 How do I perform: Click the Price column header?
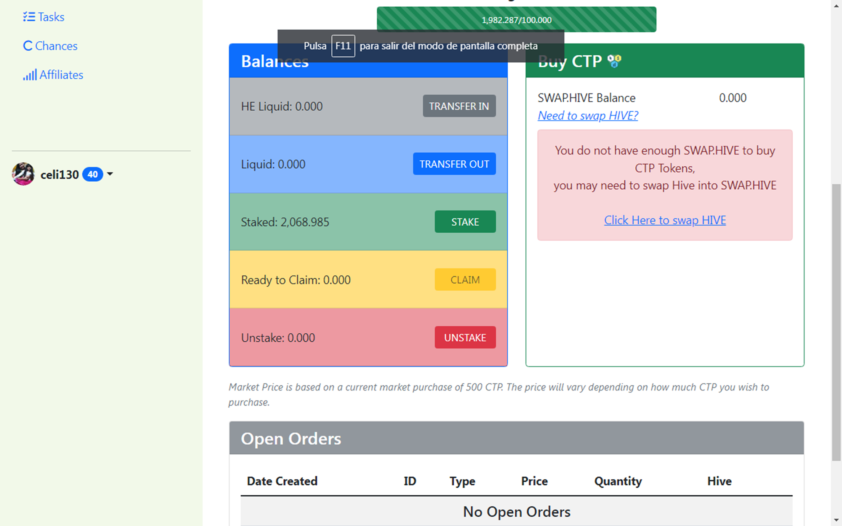[x=534, y=481]
